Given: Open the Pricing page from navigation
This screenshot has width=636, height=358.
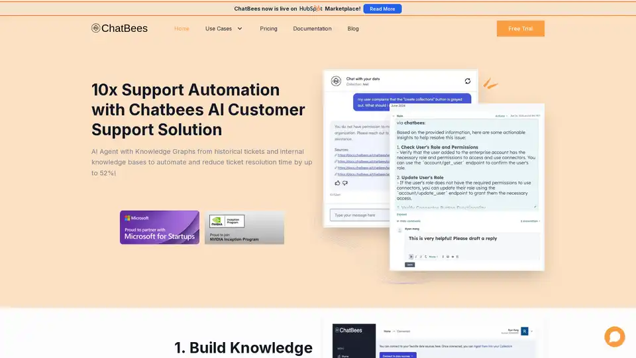Looking at the screenshot, I should pyautogui.click(x=268, y=29).
